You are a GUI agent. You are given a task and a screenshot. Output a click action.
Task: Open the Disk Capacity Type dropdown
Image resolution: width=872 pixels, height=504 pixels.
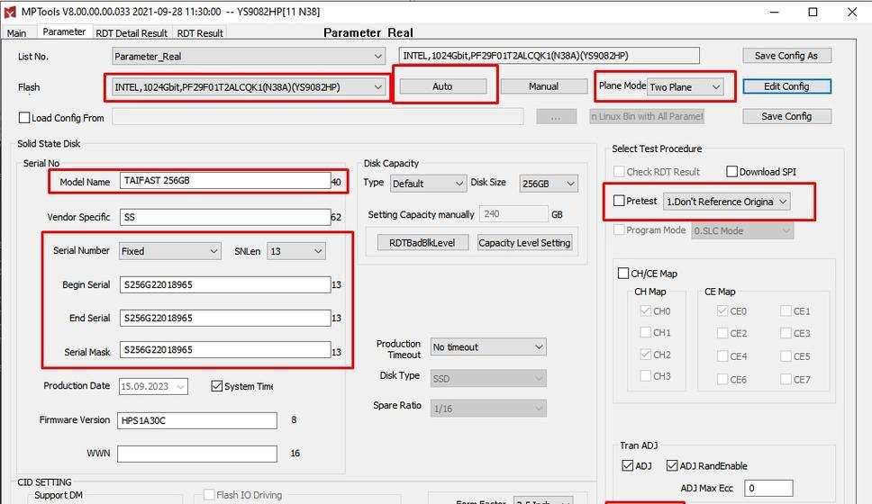[x=428, y=184]
